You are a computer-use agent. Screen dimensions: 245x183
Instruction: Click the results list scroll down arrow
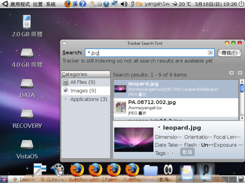(x=242, y=118)
